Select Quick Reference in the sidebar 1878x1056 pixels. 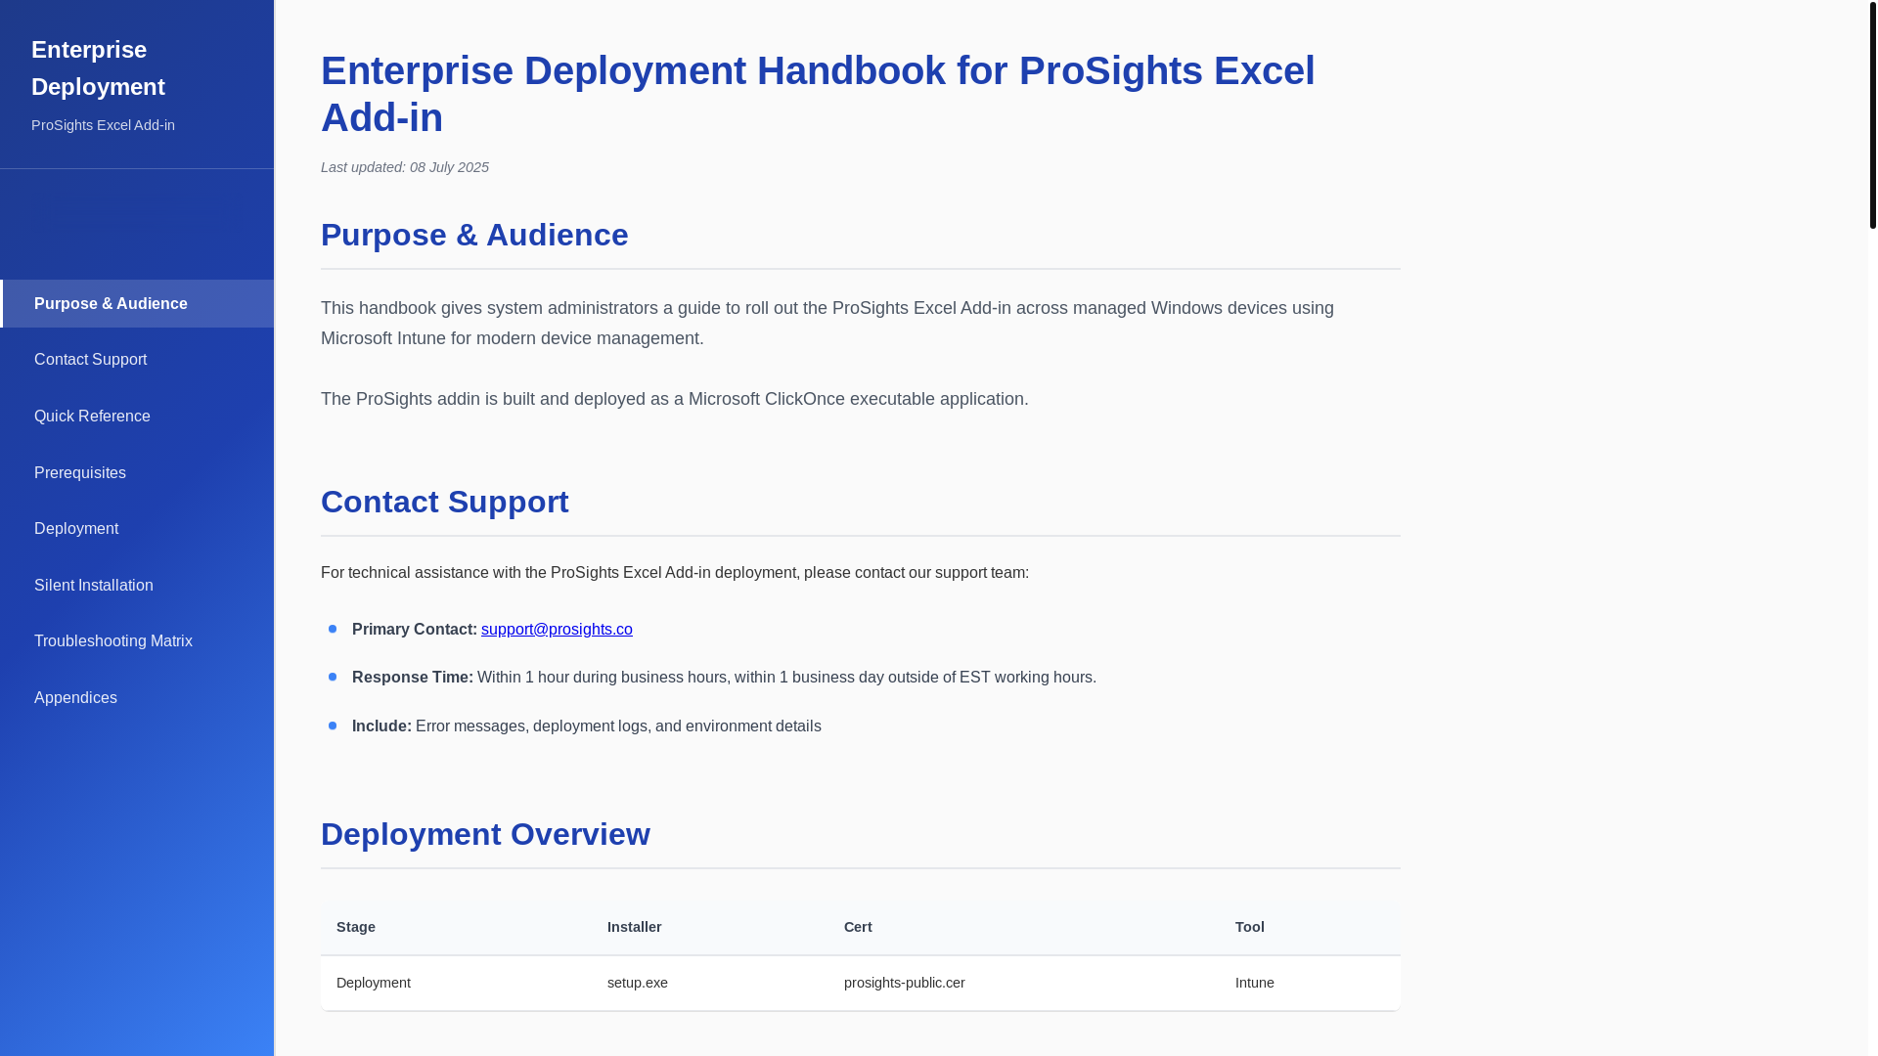click(137, 417)
